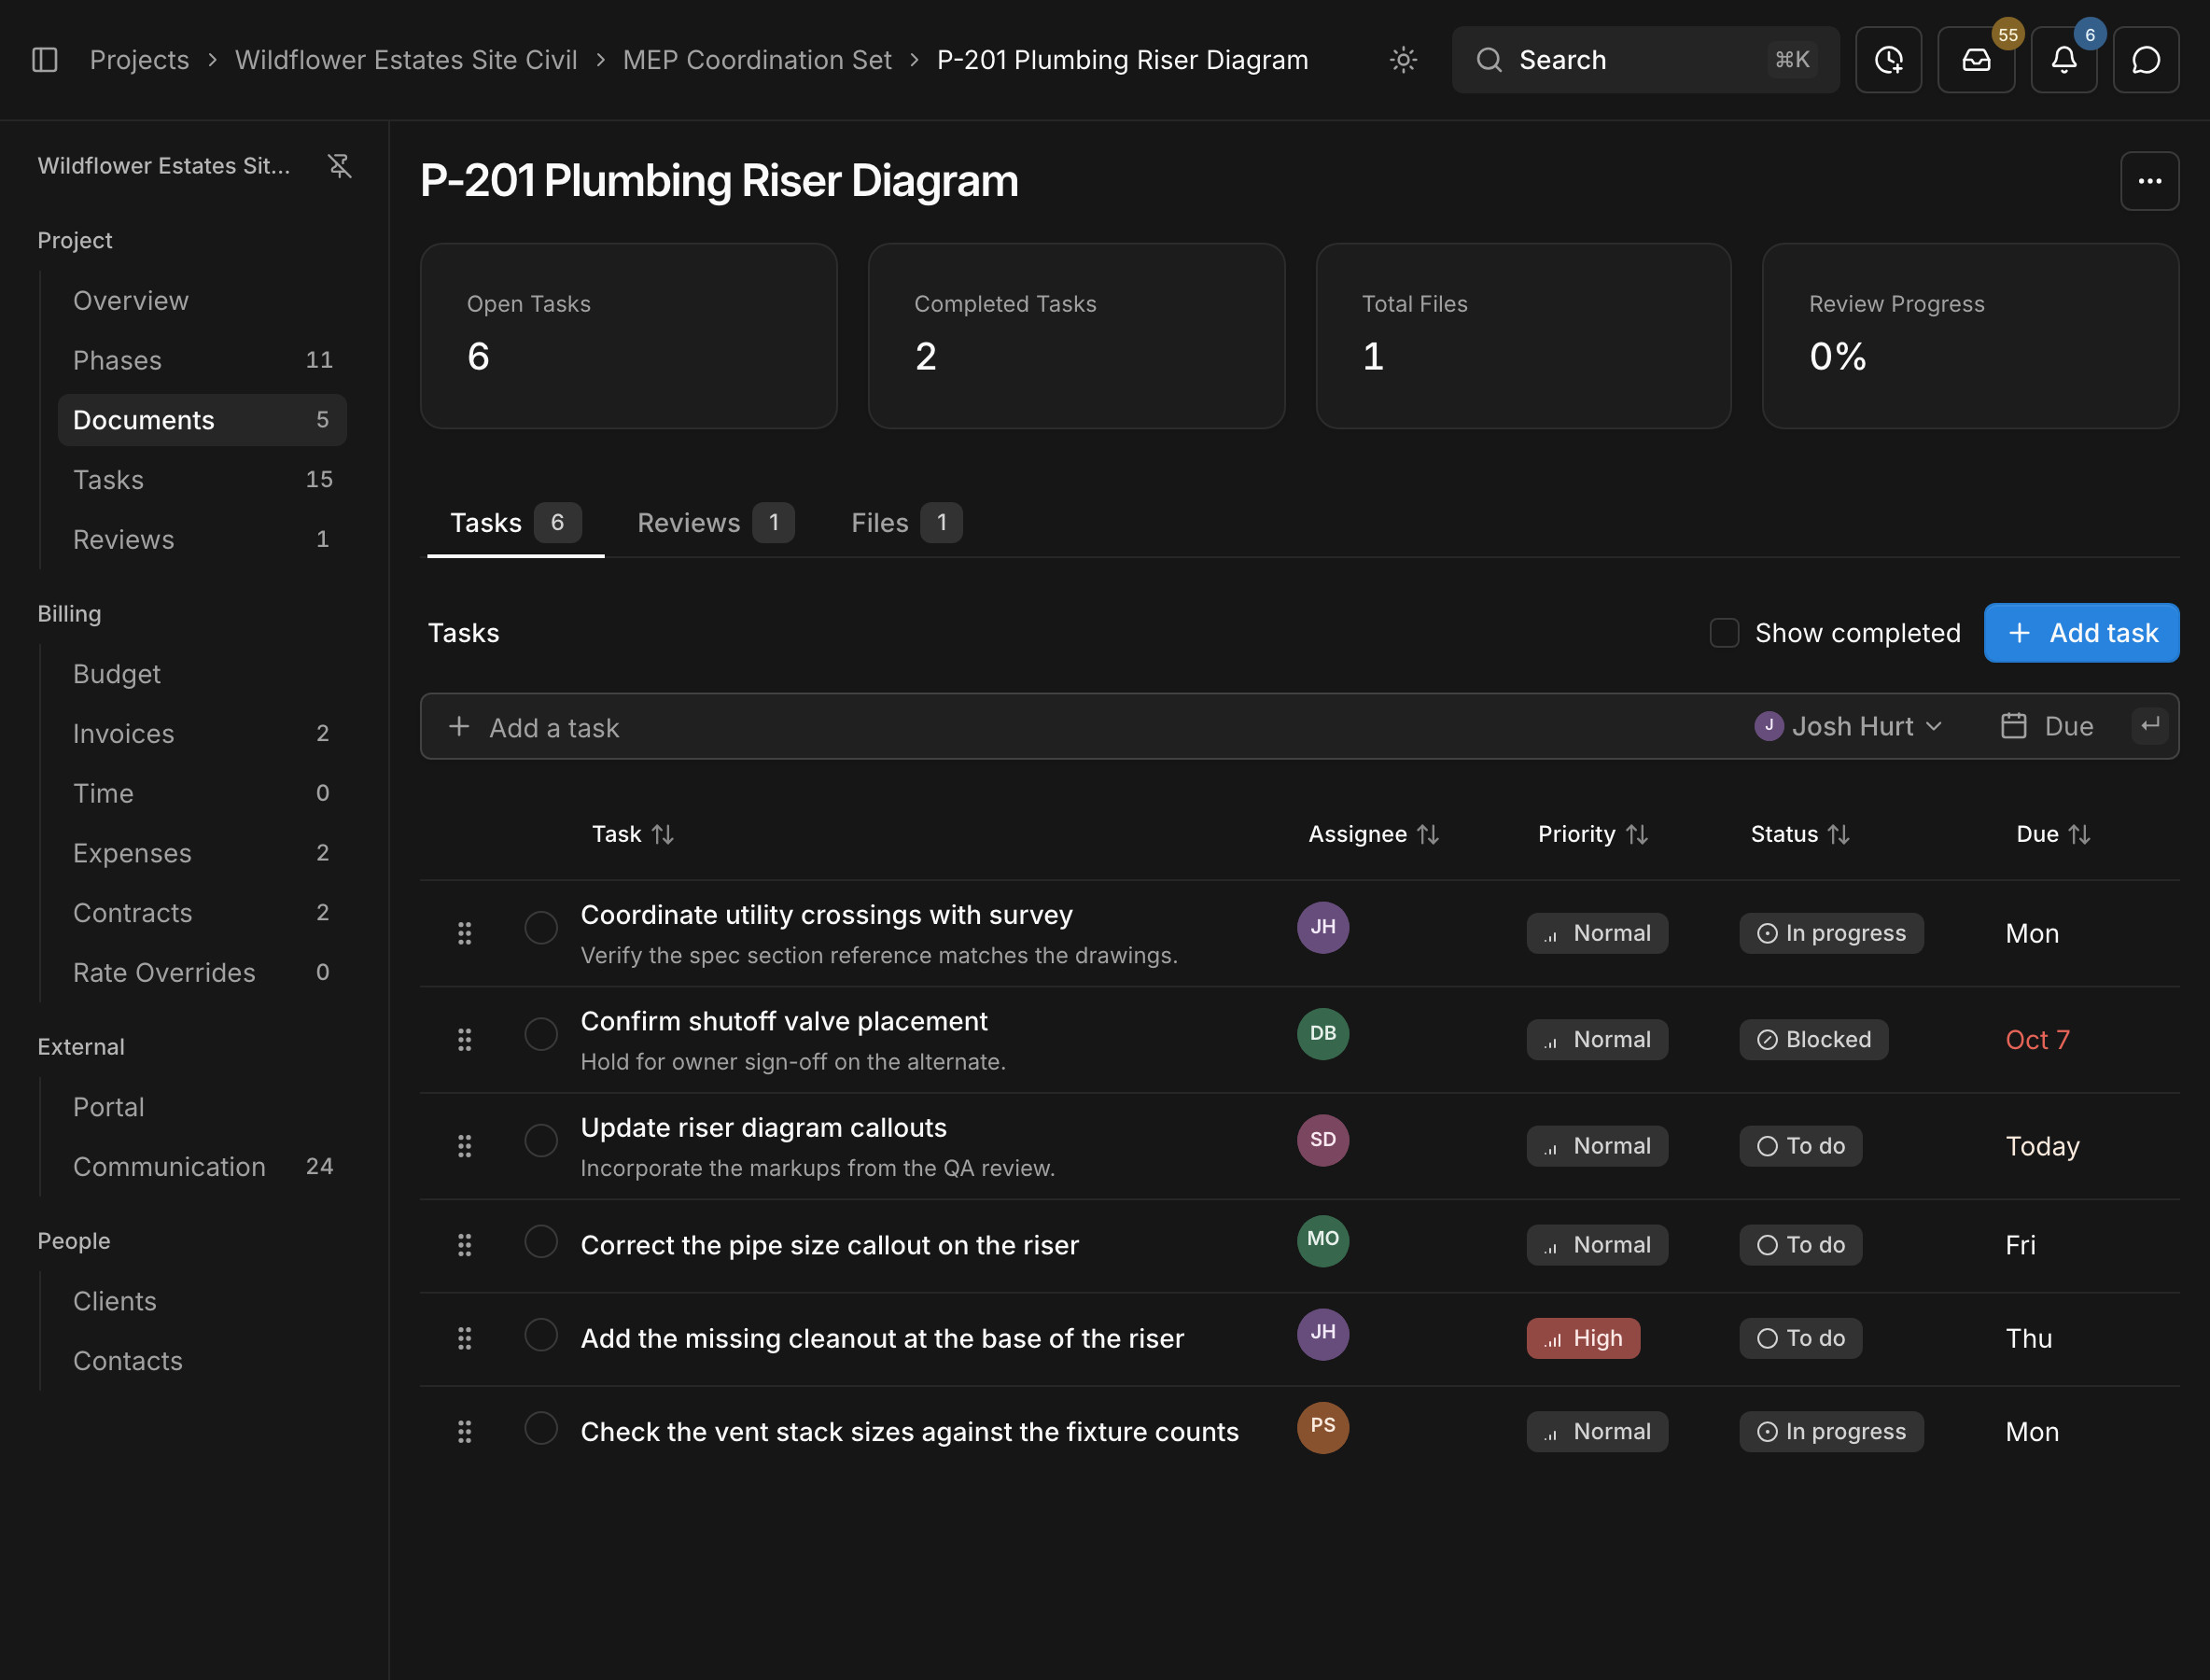Grab drag handle for Confirm shutoff valve
The width and height of the screenshot is (2210, 1680).
coord(464,1040)
